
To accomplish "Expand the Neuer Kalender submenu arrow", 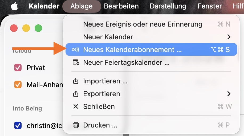I will 229,37.
